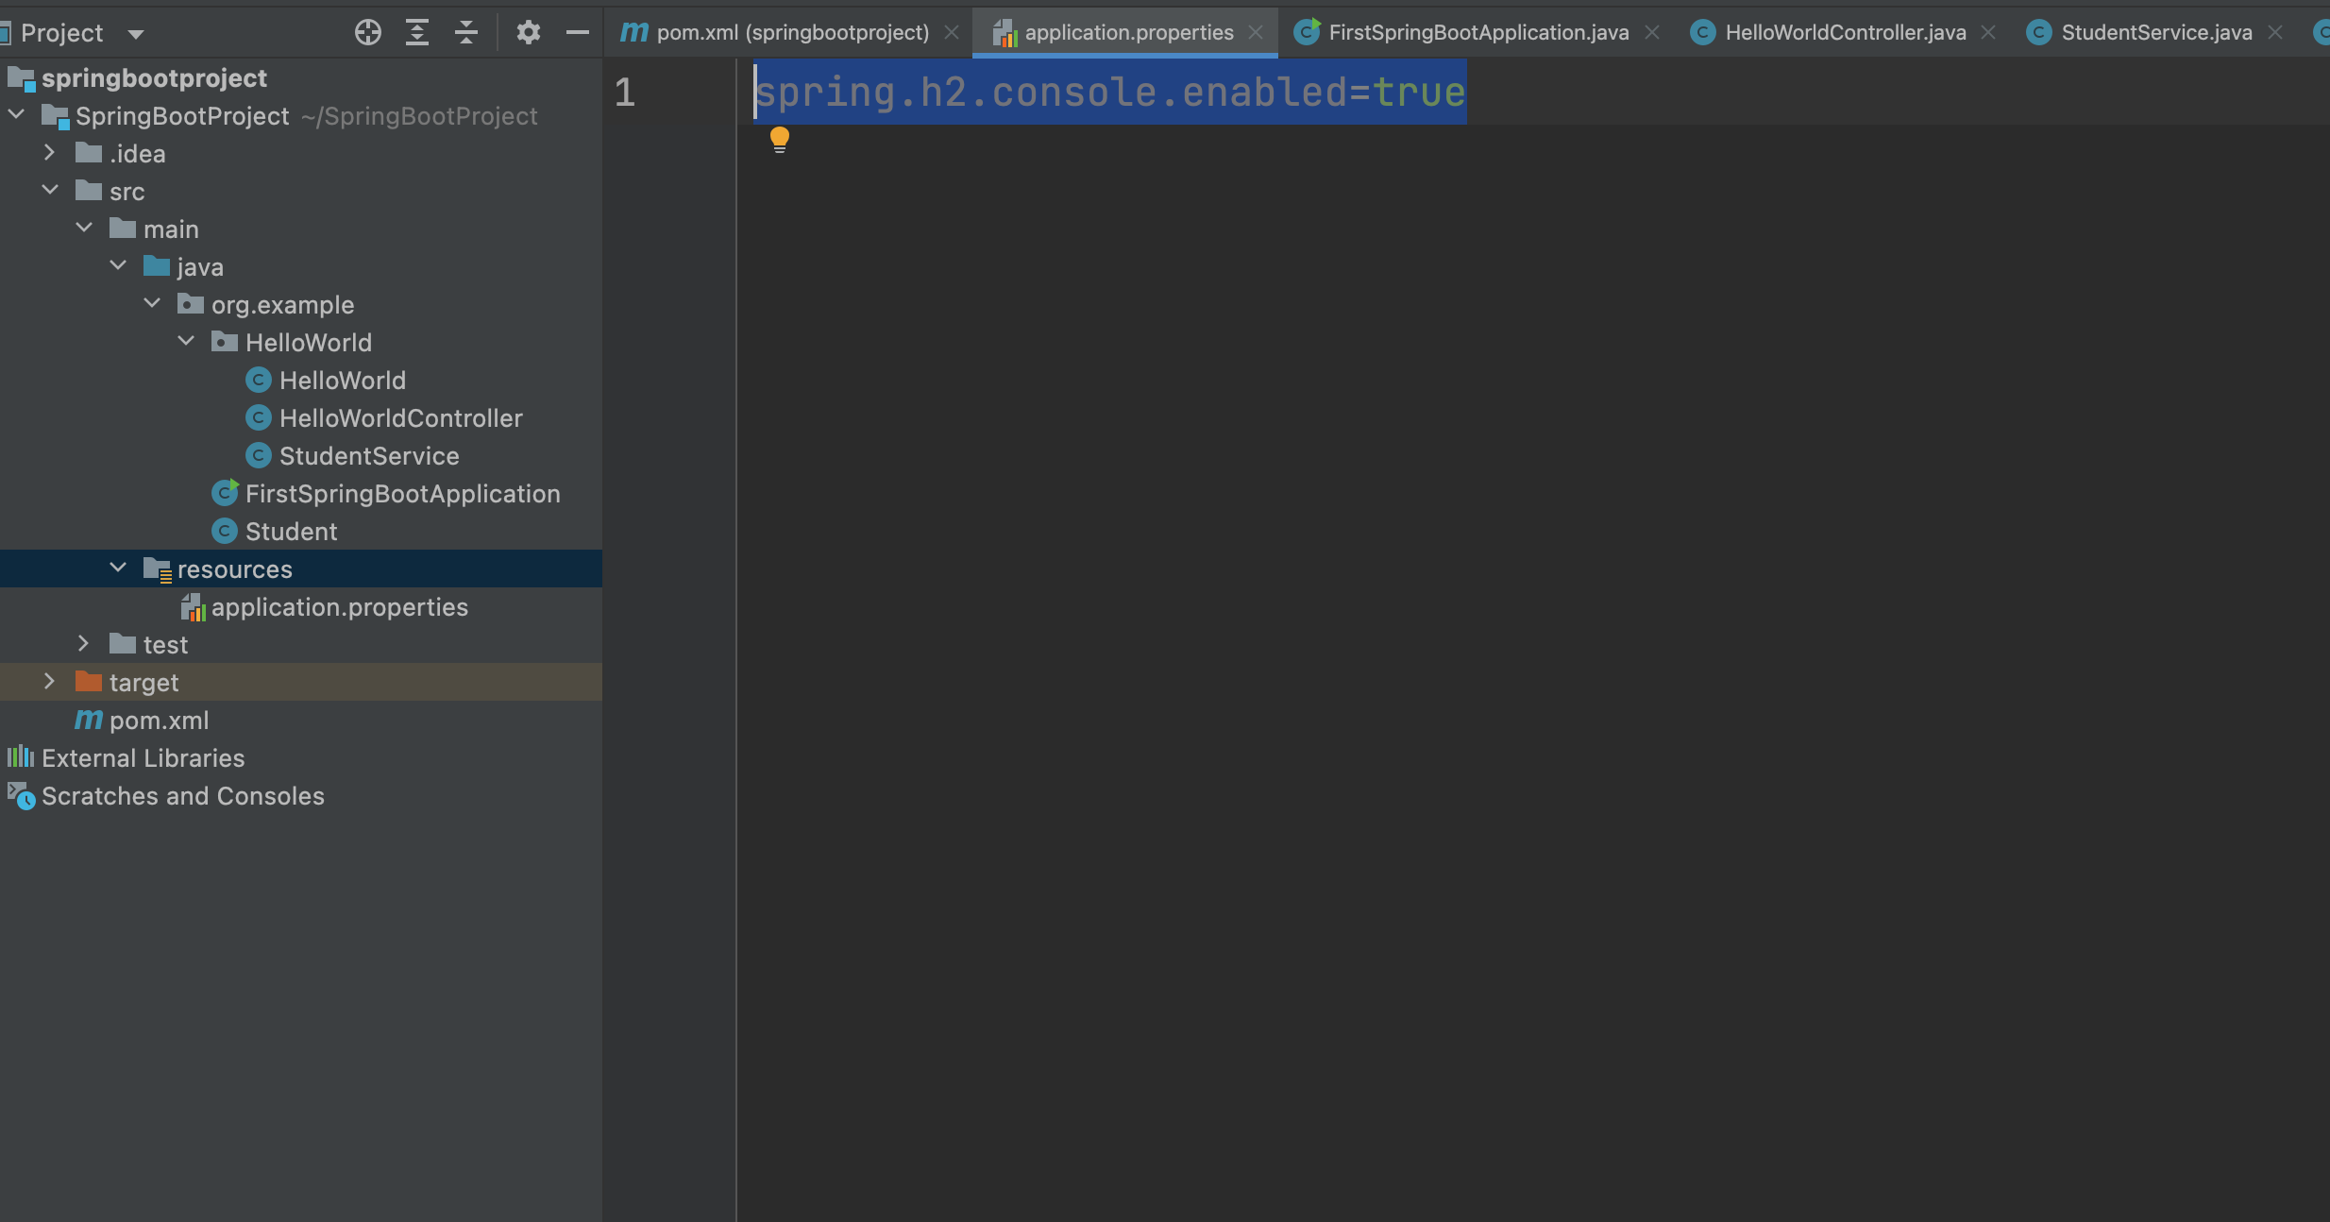Hide the Project tool window
This screenshot has width=2330, height=1222.
coord(578,33)
